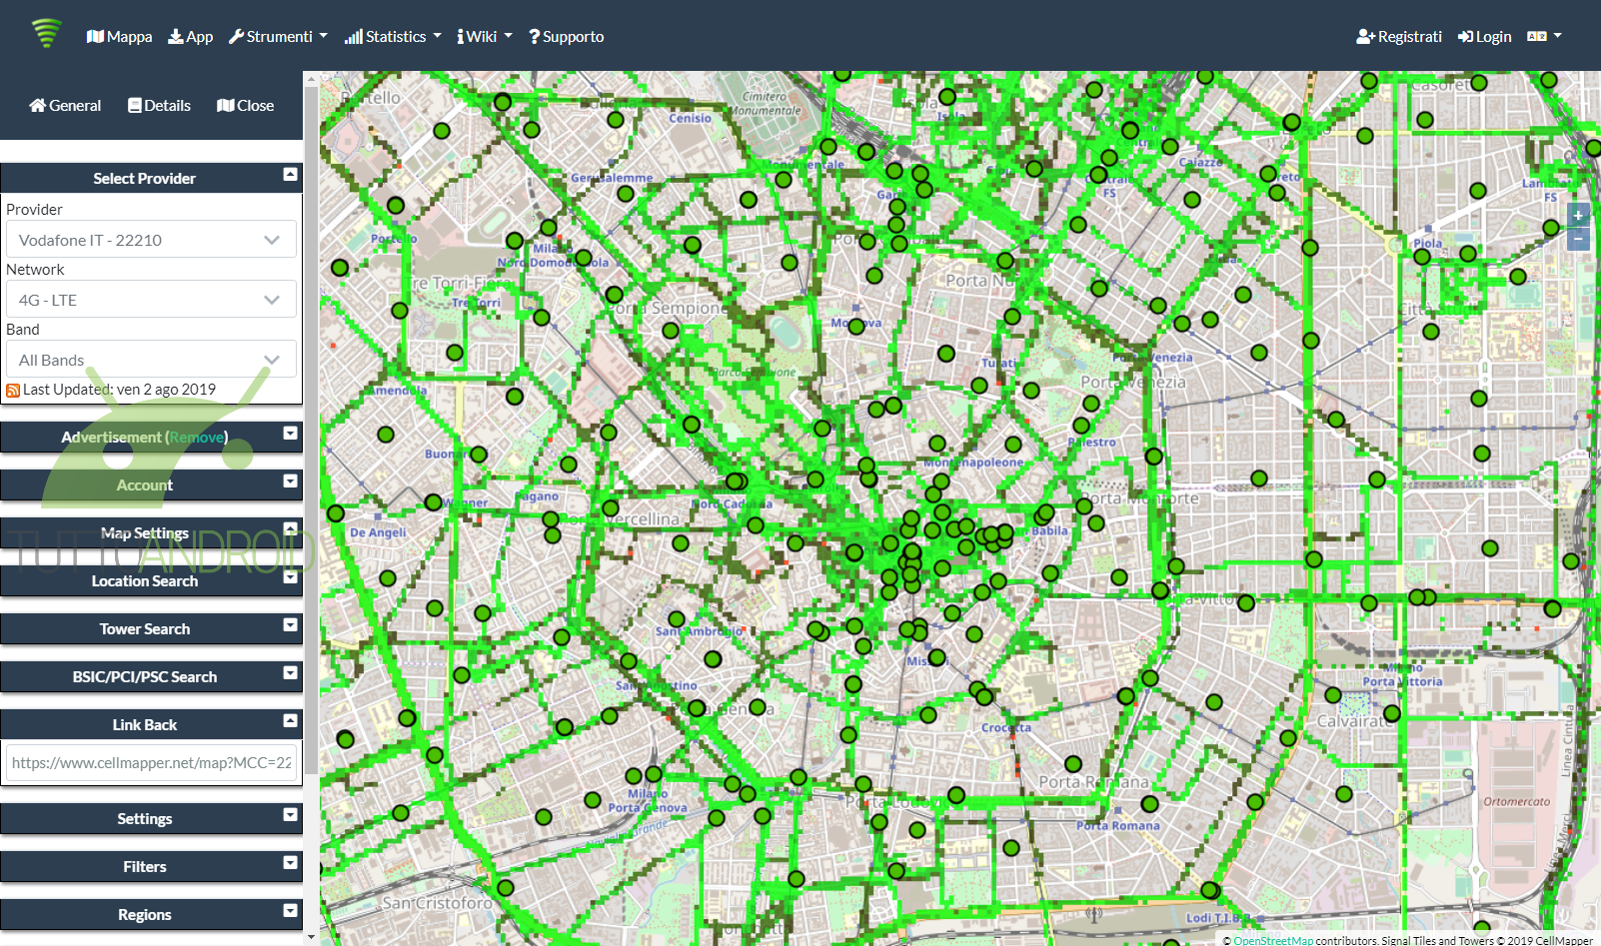
Task: Click the App download icon
Action: point(175,37)
